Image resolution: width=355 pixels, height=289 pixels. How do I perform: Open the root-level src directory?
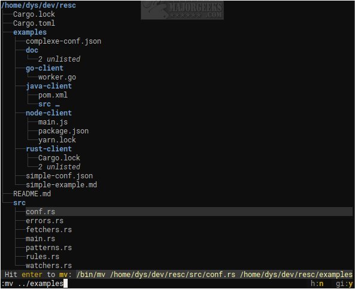(19, 203)
